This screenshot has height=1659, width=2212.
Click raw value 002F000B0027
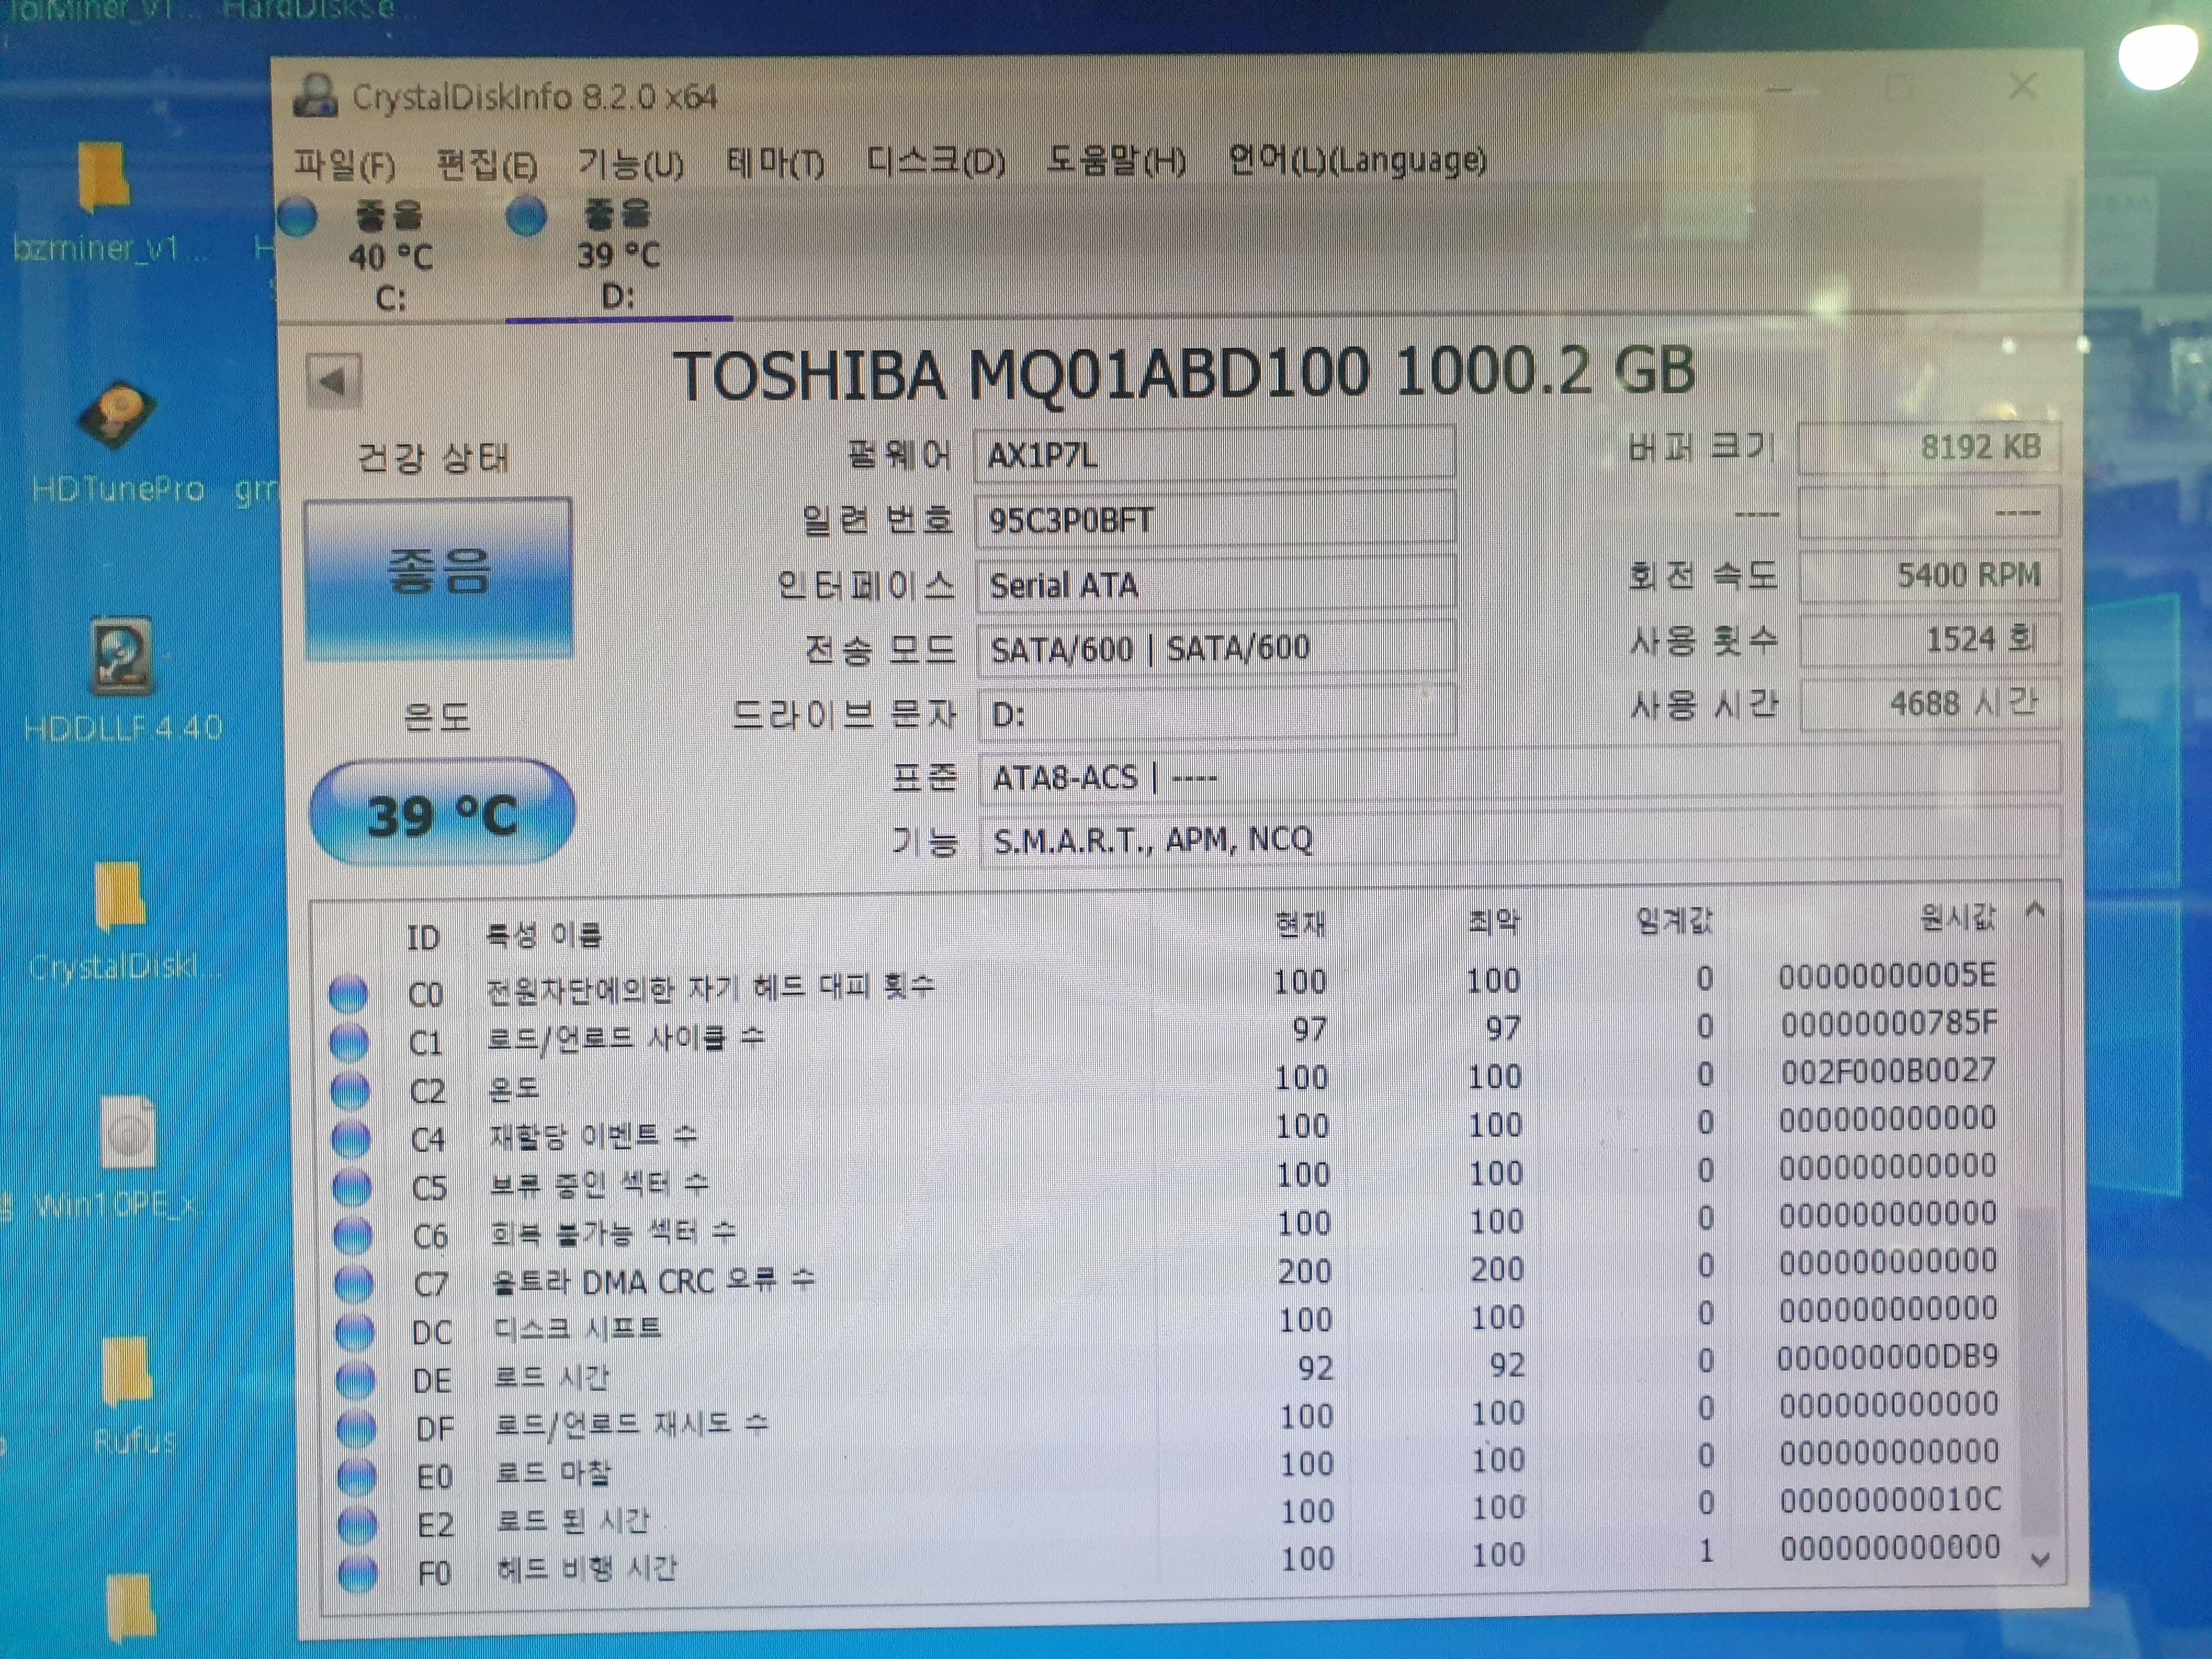1888,1071
